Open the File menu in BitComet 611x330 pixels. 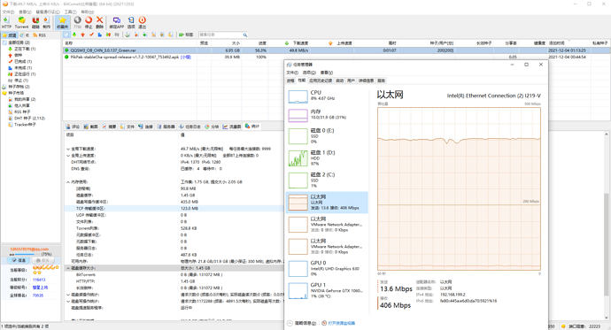9,12
